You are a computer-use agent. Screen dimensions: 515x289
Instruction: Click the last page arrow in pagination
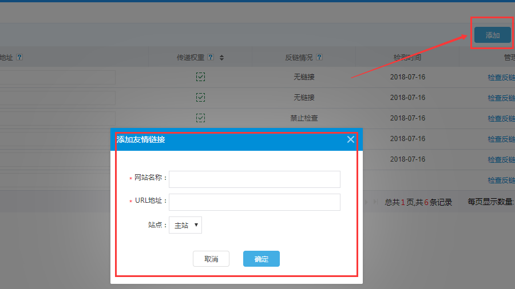click(376, 202)
